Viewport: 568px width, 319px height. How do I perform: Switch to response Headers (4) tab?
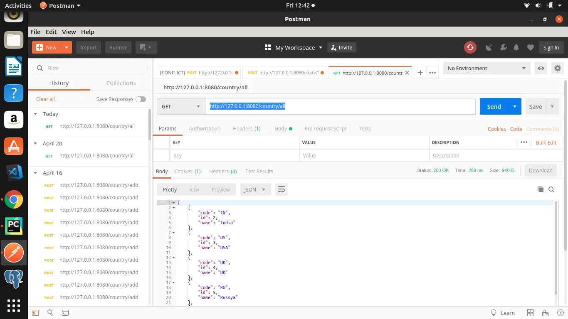pos(223,171)
